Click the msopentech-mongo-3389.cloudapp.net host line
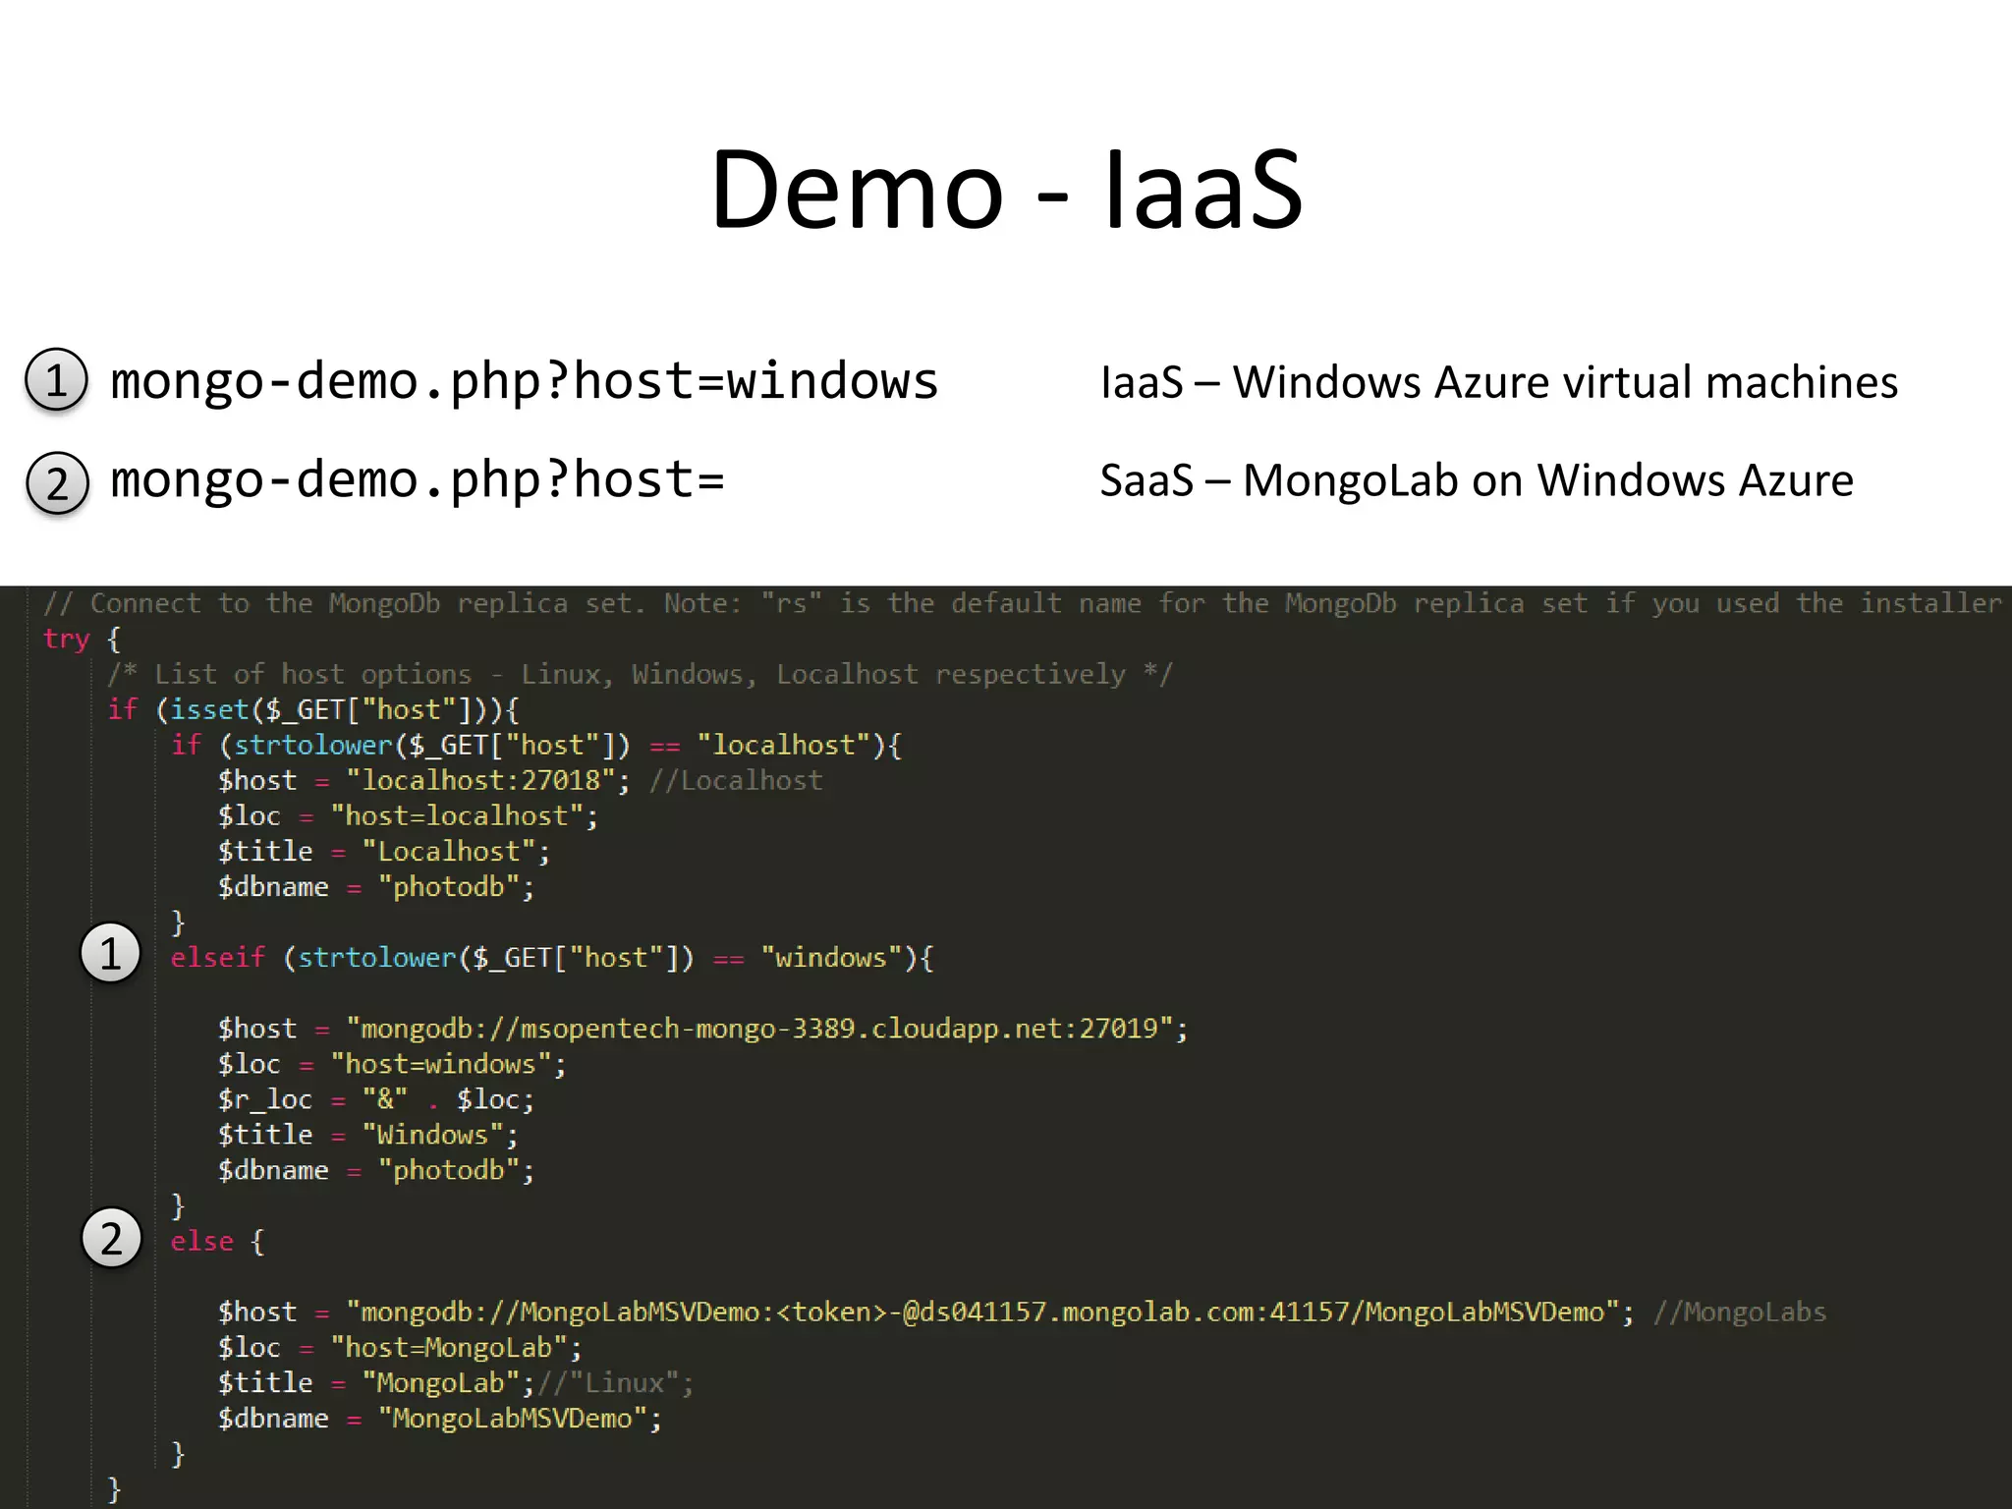Viewport: 2012px width, 1509px height. [x=703, y=1029]
